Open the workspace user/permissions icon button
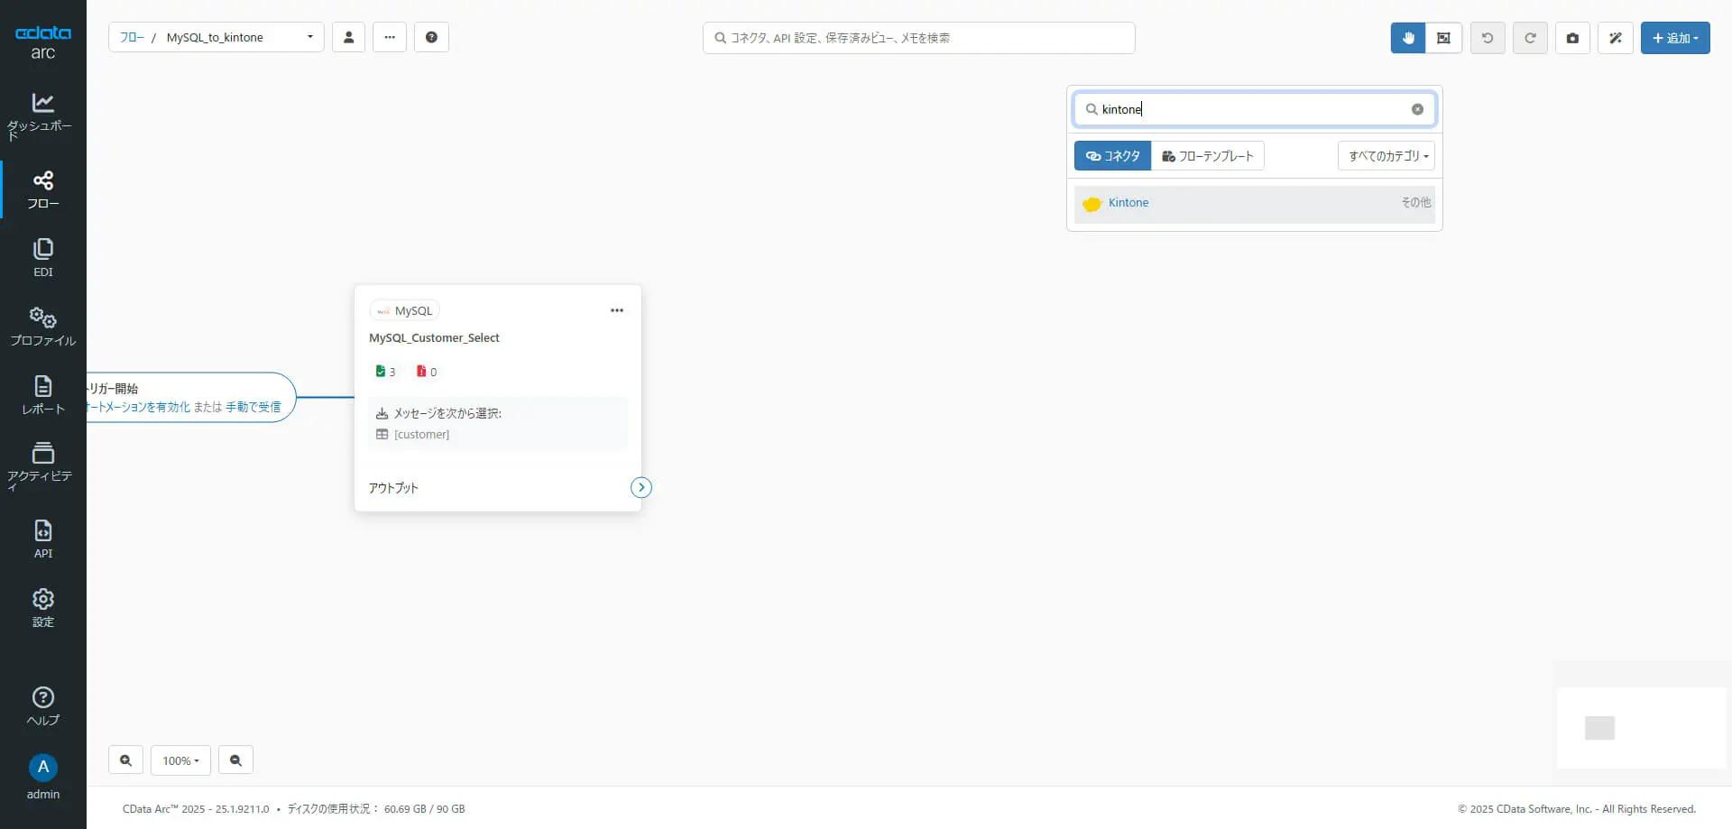The height and width of the screenshot is (829, 1732). [x=348, y=37]
